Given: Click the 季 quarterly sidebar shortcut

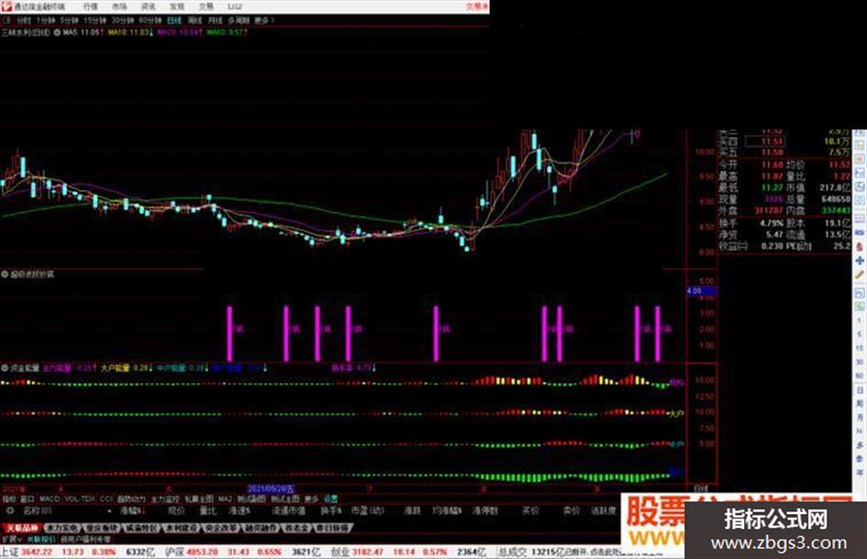Looking at the screenshot, I should click(860, 459).
